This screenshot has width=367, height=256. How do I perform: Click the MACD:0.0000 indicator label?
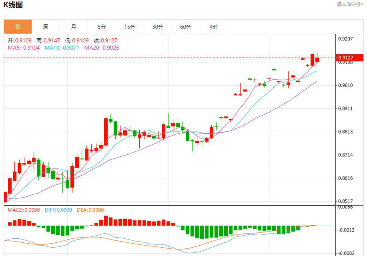pos(24,210)
